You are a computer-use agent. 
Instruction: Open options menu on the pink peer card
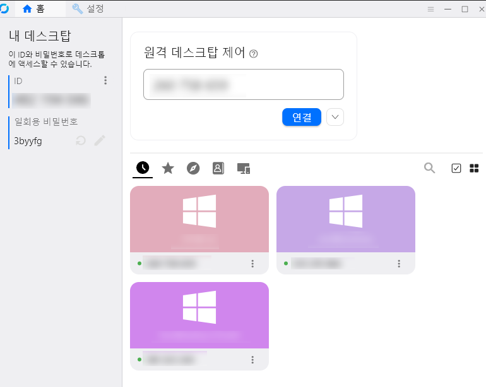[x=252, y=263]
